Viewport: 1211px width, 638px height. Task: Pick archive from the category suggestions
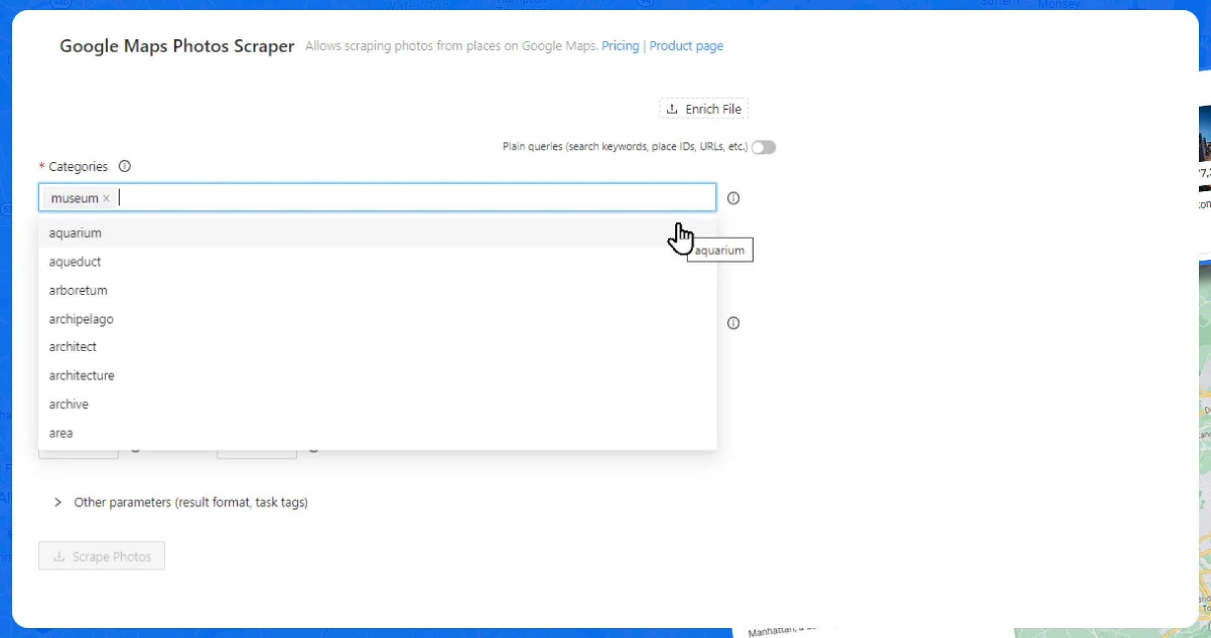(69, 404)
